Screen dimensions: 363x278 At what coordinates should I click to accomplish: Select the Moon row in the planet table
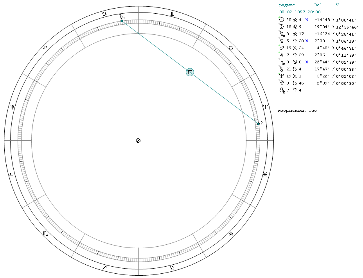(318, 27)
